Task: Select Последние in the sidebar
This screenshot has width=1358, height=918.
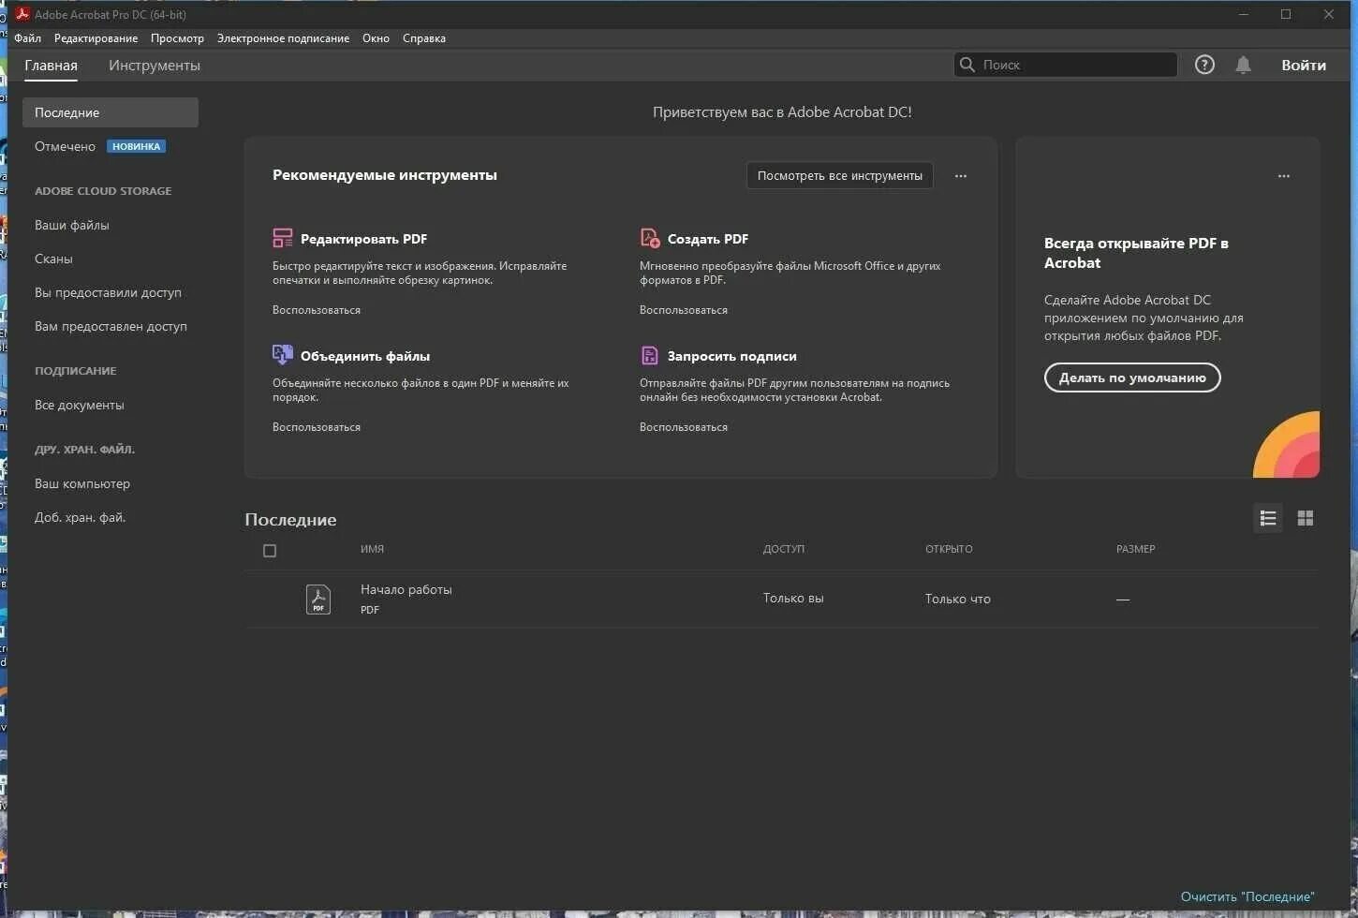Action: click(111, 112)
